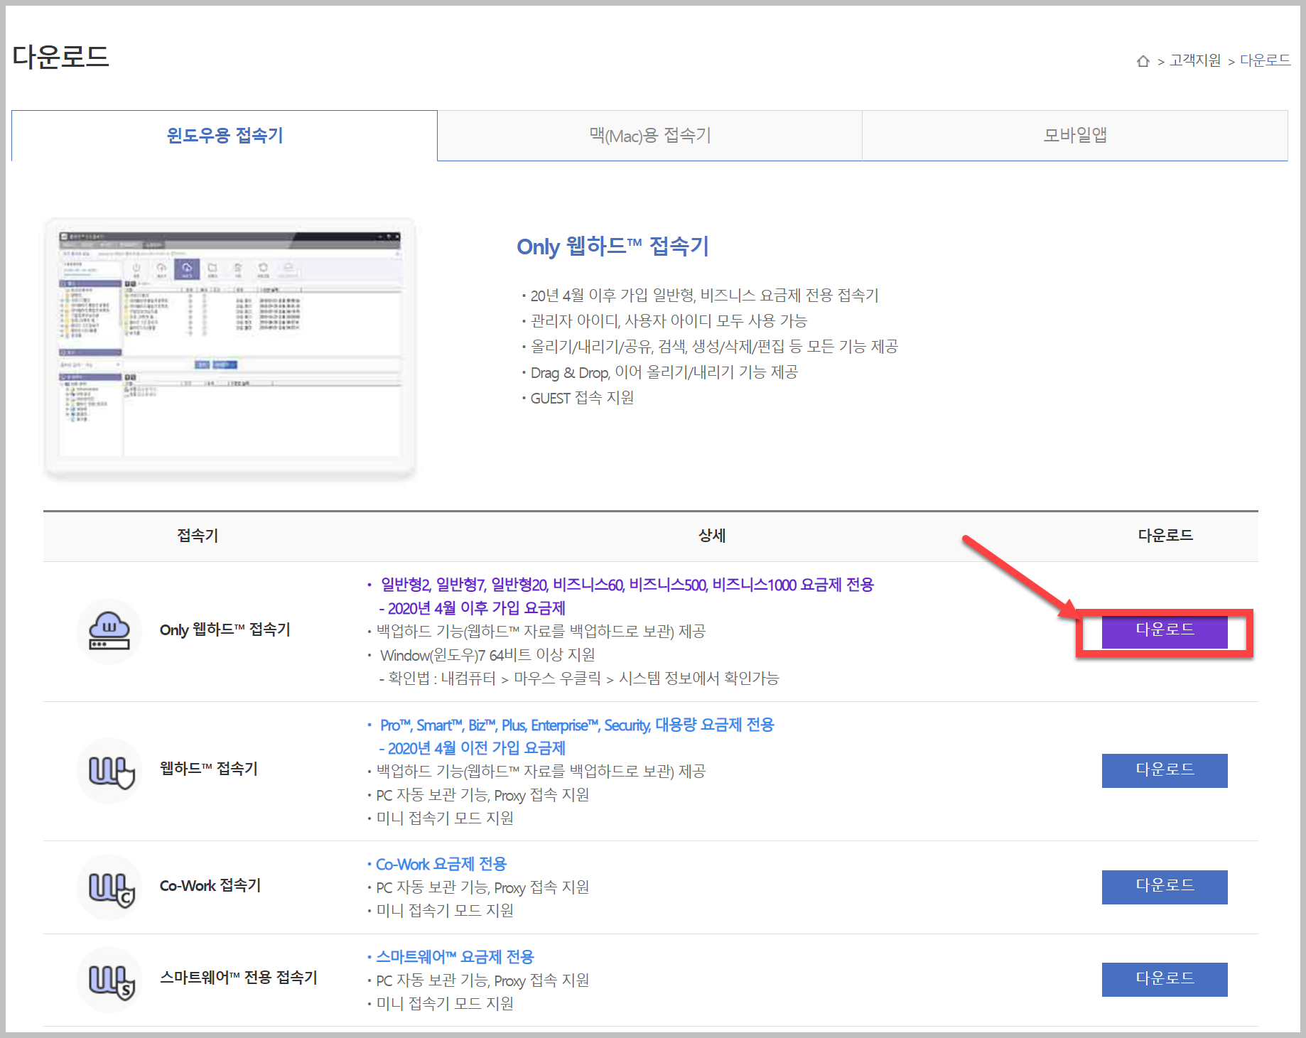Open the 고객지원 breadcrumb link
The width and height of the screenshot is (1306, 1038).
click(x=1195, y=61)
